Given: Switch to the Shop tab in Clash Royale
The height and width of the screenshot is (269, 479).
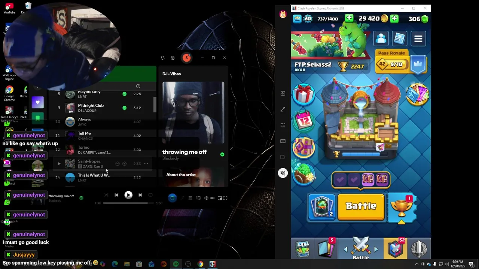Looking at the screenshot, I should 303,249.
